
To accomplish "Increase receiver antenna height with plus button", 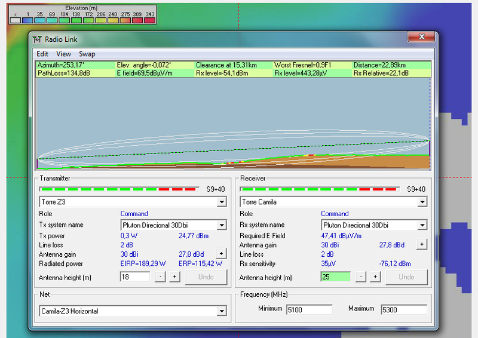I will [x=375, y=277].
